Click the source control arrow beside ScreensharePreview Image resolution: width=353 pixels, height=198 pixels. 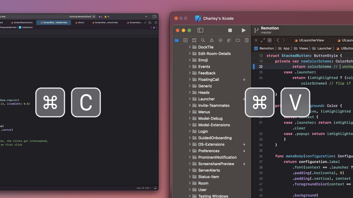pos(244,164)
